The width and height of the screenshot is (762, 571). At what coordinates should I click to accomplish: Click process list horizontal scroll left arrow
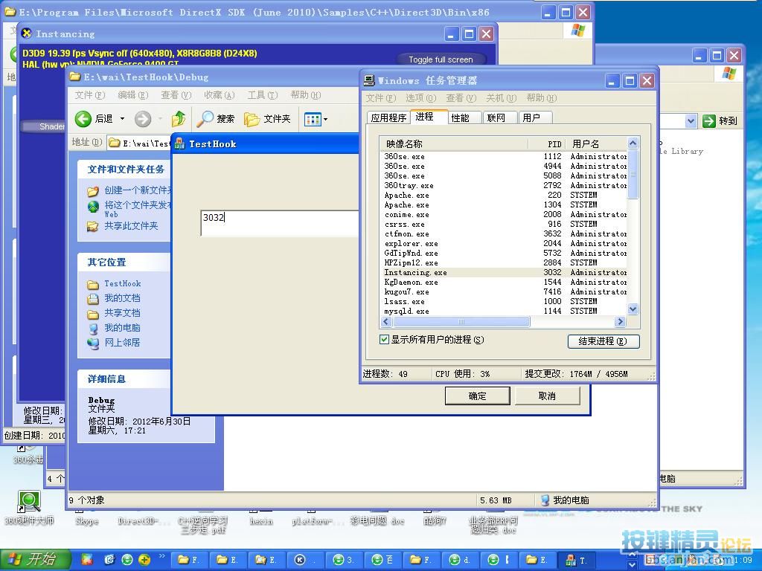click(x=386, y=321)
